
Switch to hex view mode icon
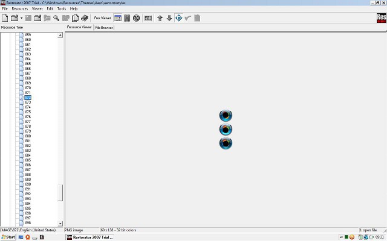click(148, 18)
